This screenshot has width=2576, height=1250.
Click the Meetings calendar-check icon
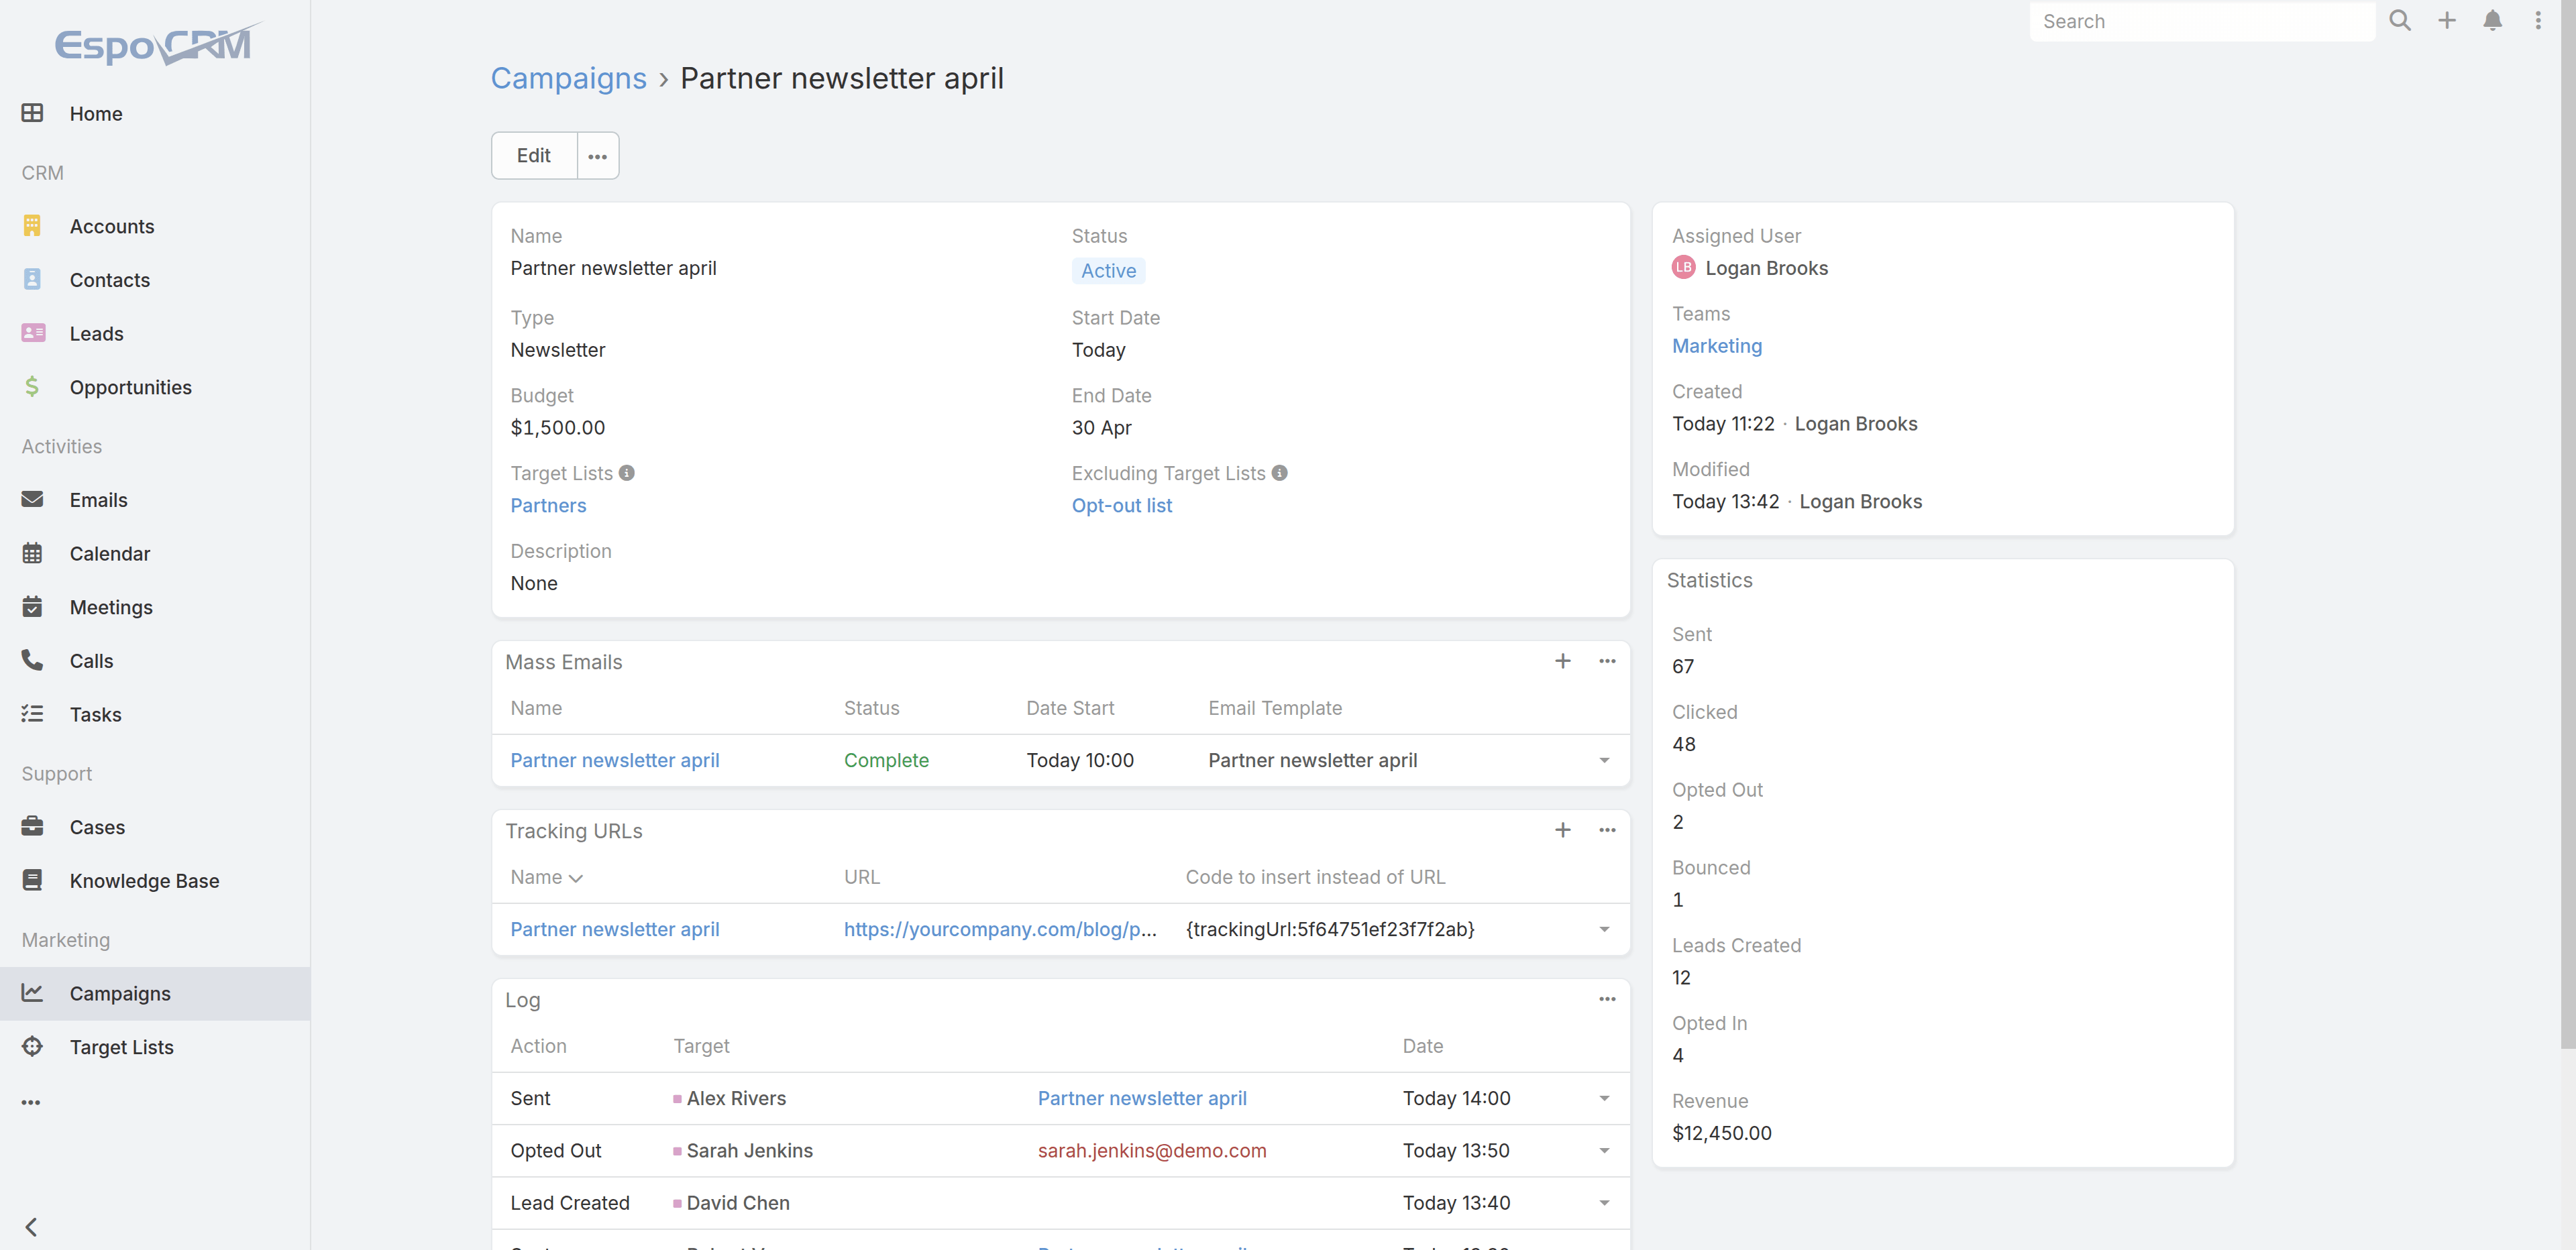32,606
